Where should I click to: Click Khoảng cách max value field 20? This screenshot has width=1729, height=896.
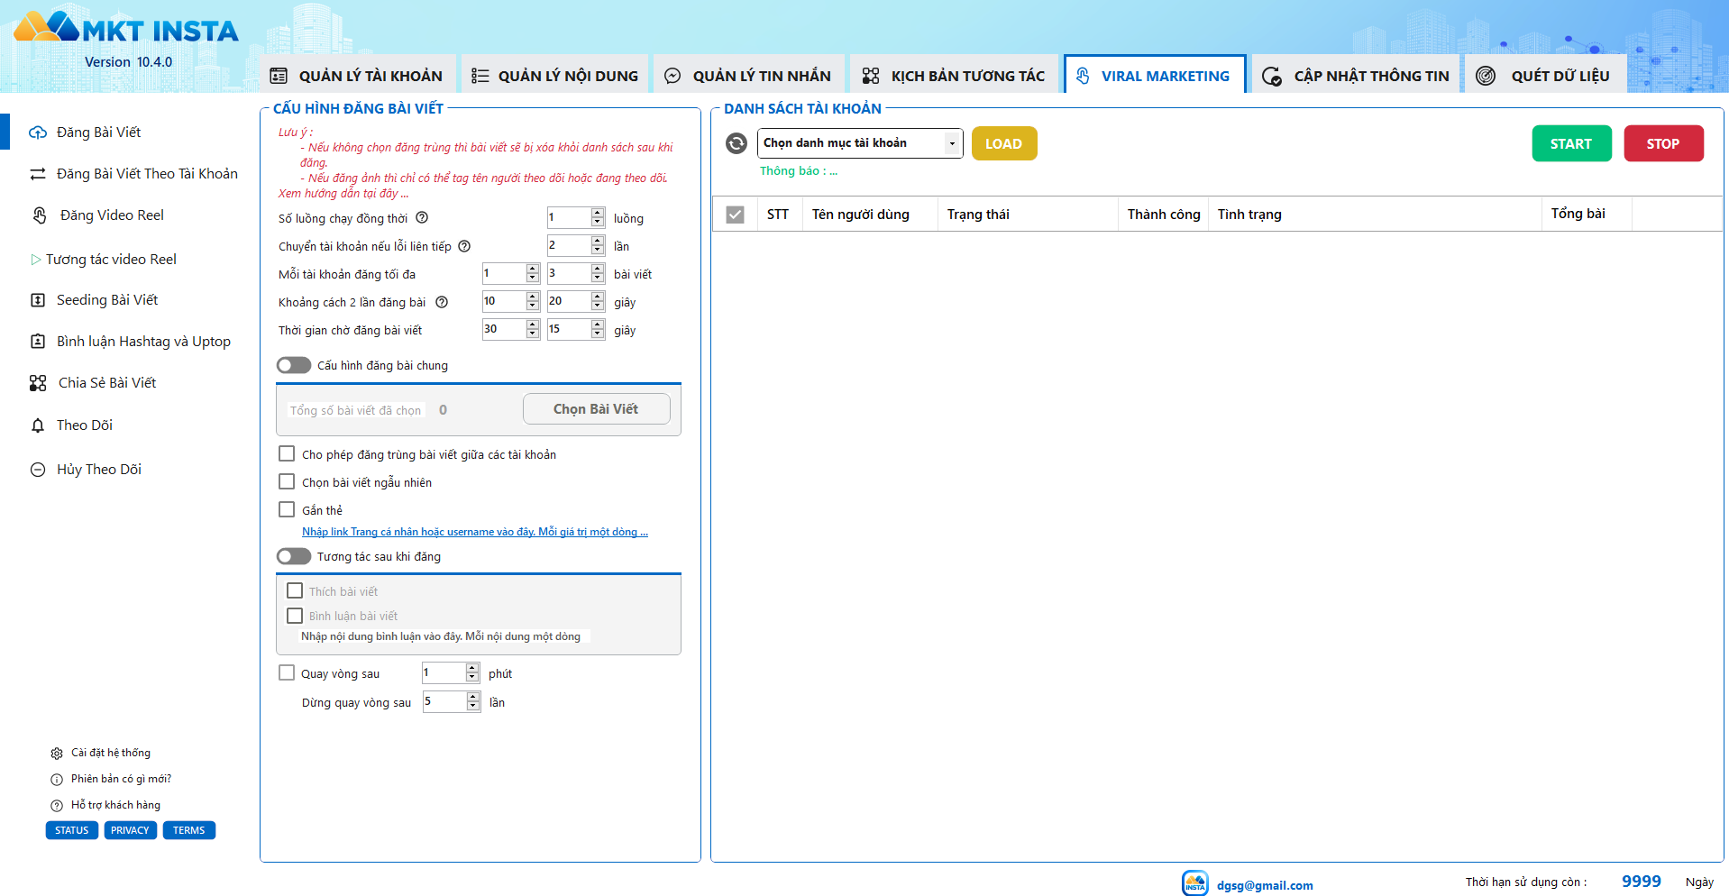point(569,301)
